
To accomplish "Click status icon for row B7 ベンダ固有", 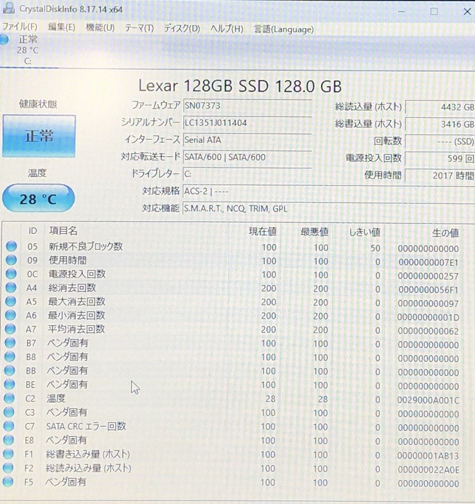I will (10, 343).
